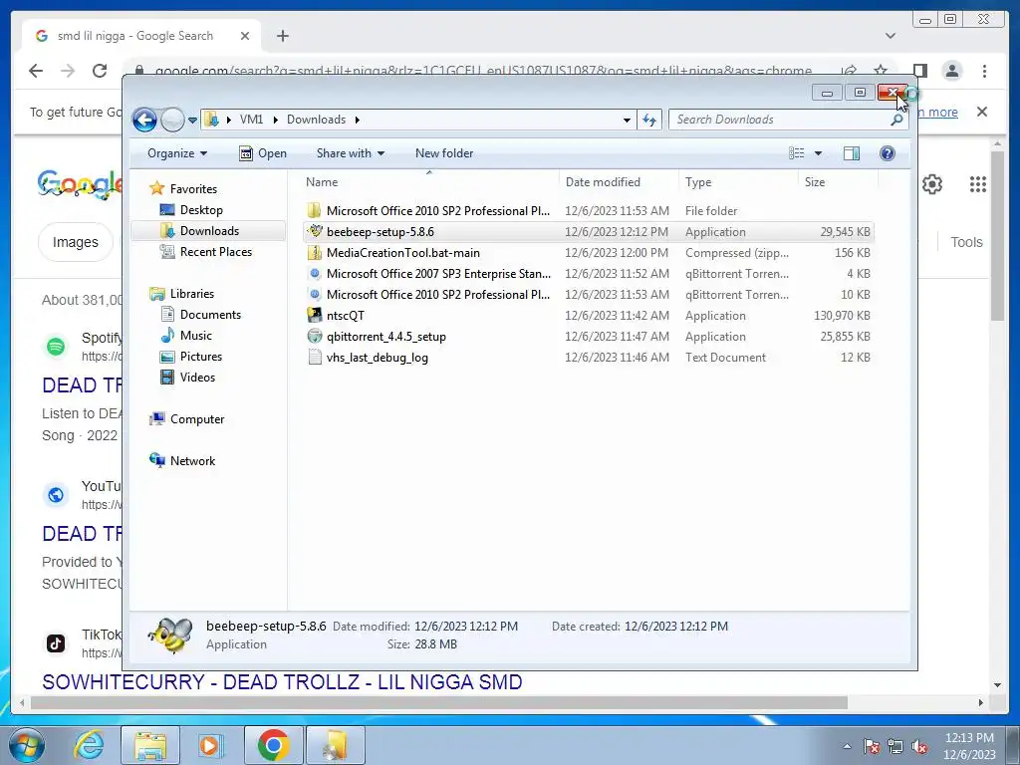1020x765 pixels.
Task: Click the Explorer forward navigation arrow
Action: (x=172, y=120)
